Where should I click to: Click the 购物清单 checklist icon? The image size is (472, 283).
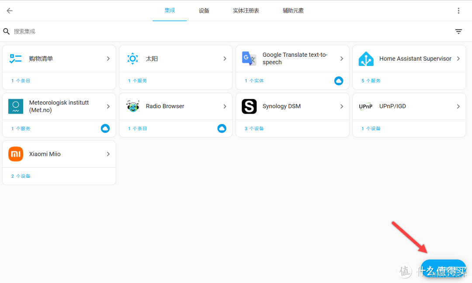tap(15, 59)
